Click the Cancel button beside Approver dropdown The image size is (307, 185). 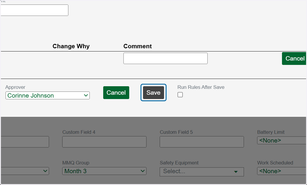[116, 92]
